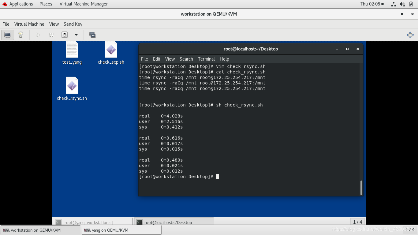Open the terminal Help menu

(224, 59)
